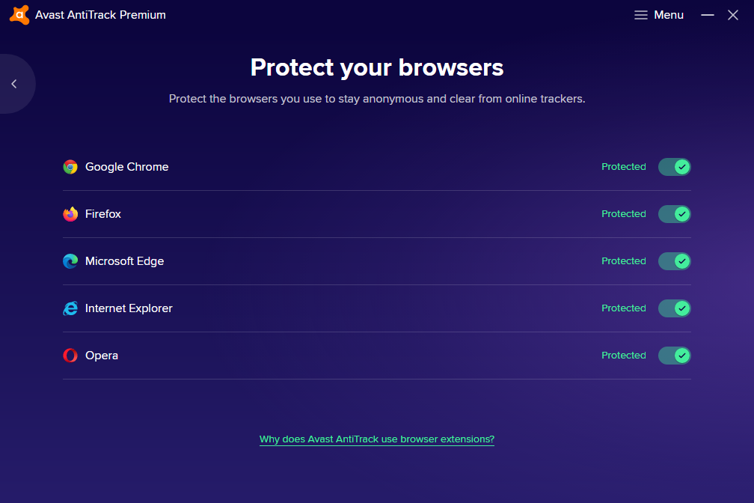This screenshot has height=503, width=754.
Task: Minimize the Avast AntiTrack window
Action: click(x=708, y=15)
